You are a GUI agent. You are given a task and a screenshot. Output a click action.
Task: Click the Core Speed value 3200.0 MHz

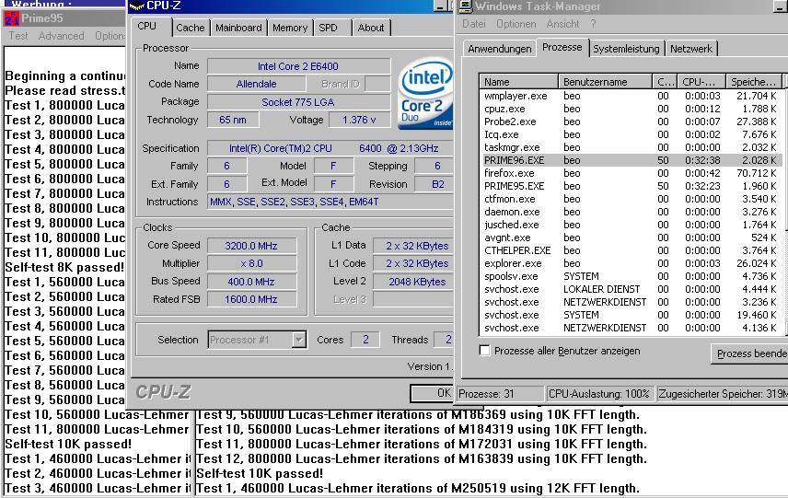click(x=251, y=246)
